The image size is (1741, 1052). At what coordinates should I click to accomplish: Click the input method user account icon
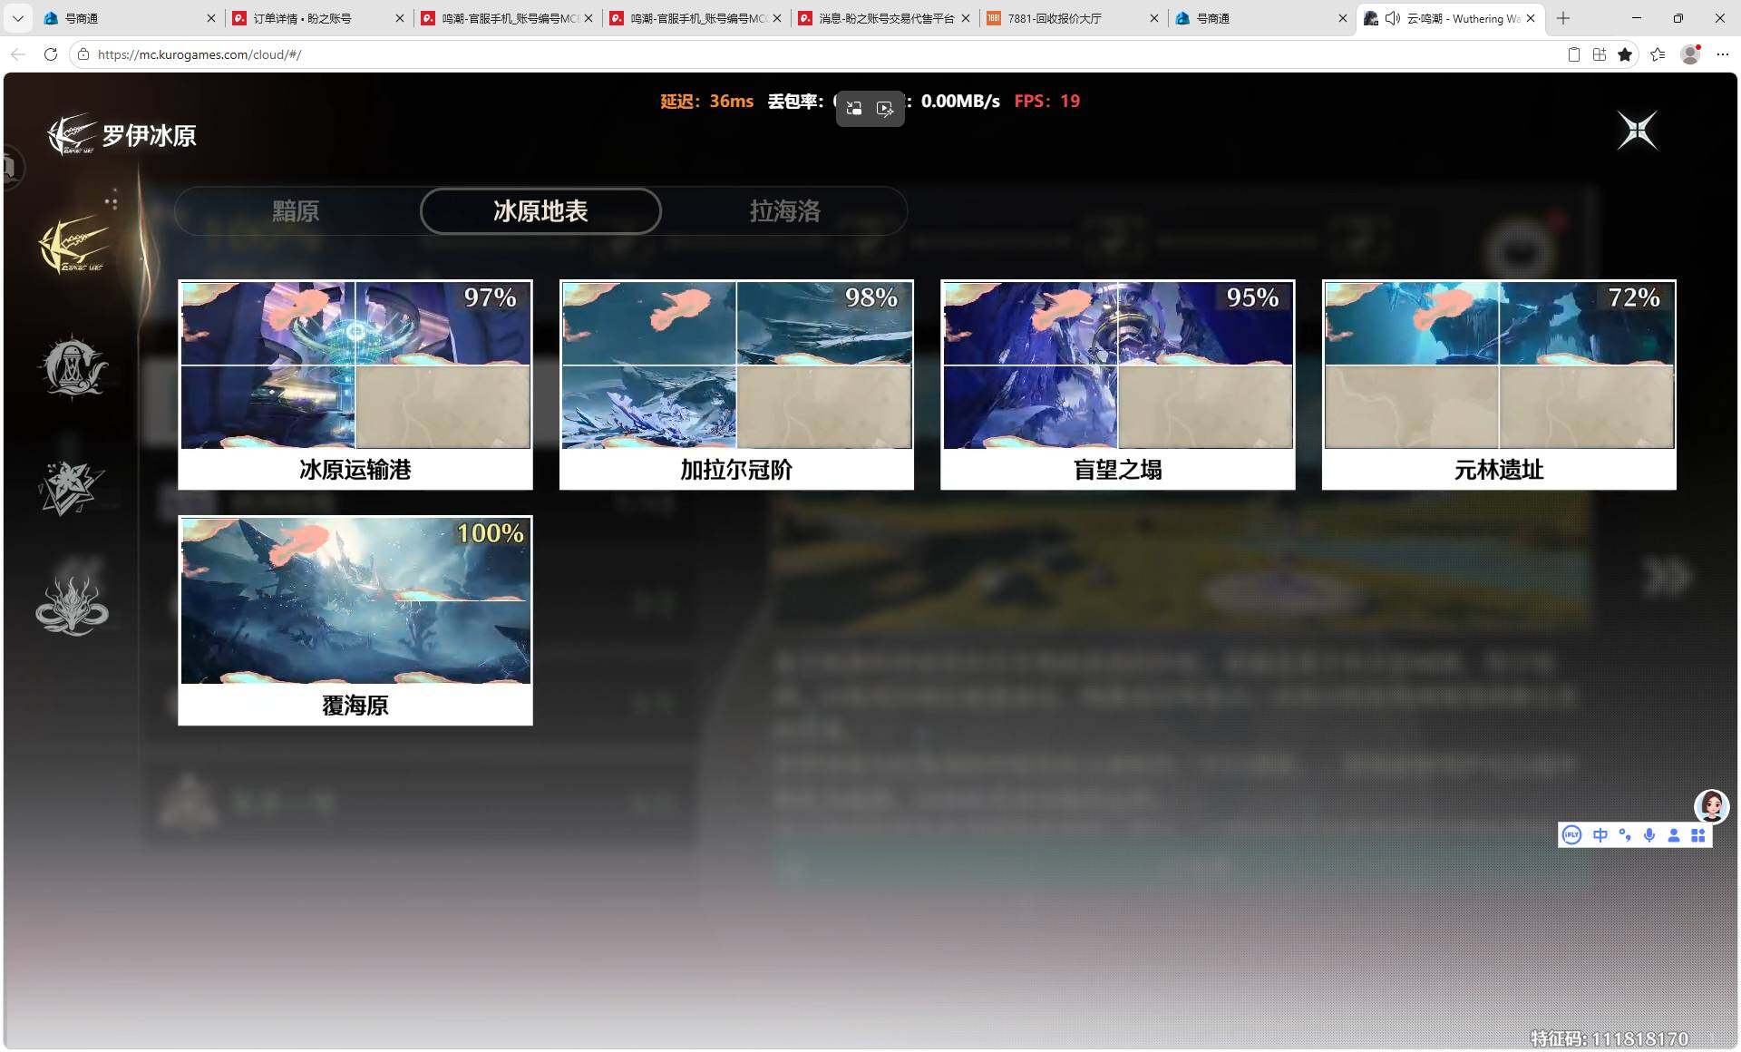tap(1674, 835)
